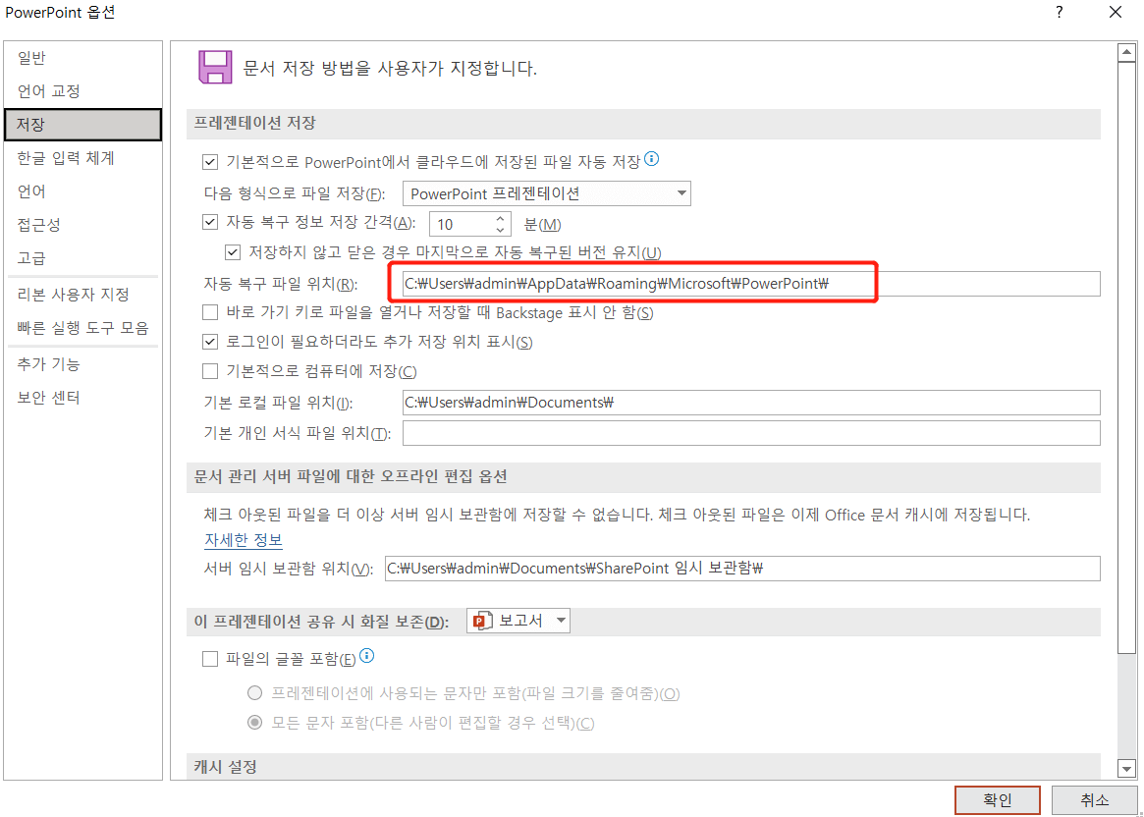Disable showing additional save locations at login
This screenshot has height=817, width=1144.
210,341
